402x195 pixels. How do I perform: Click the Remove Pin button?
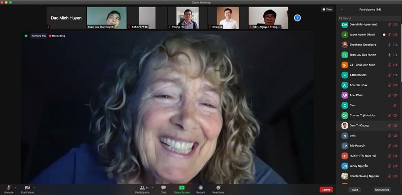pyautogui.click(x=39, y=36)
